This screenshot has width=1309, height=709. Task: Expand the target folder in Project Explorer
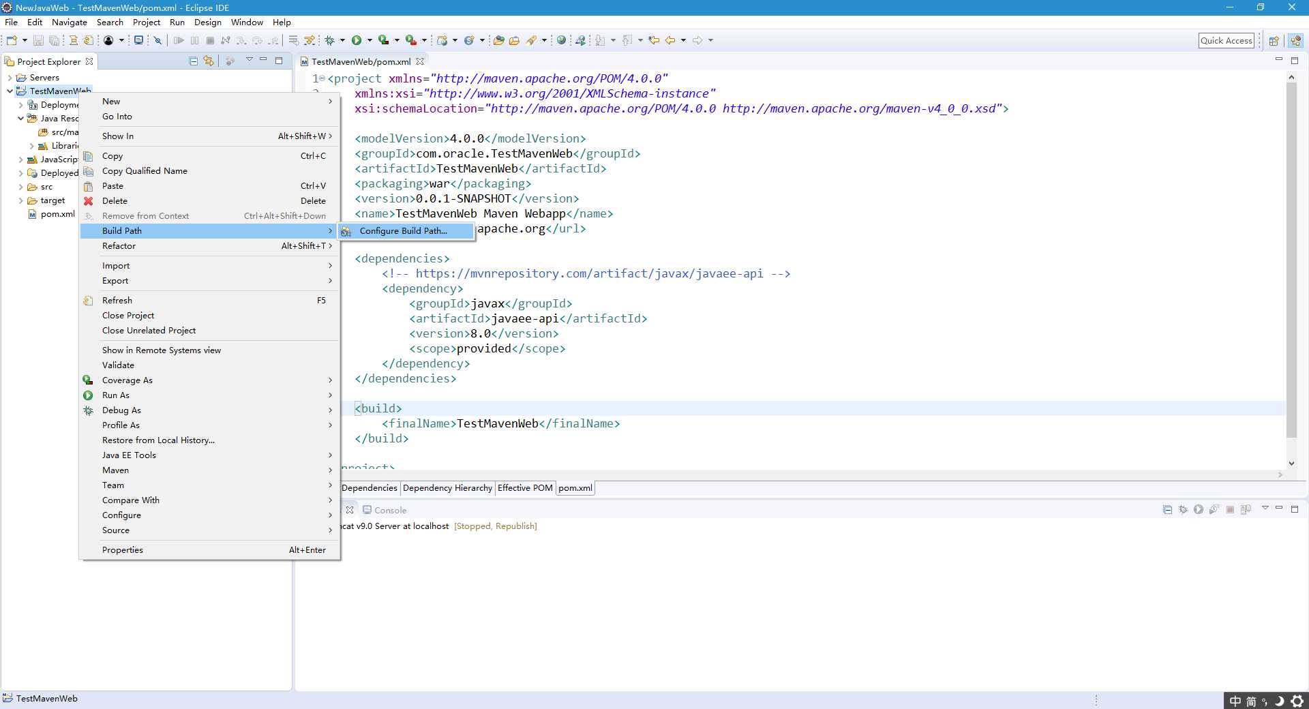(x=20, y=200)
